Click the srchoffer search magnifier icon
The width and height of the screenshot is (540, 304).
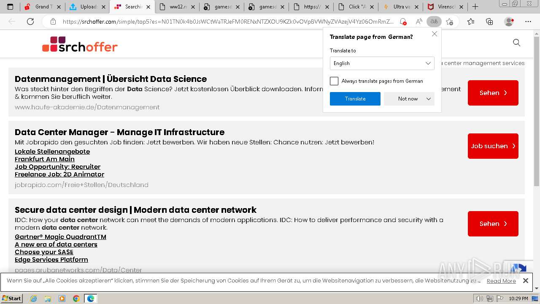point(516,43)
